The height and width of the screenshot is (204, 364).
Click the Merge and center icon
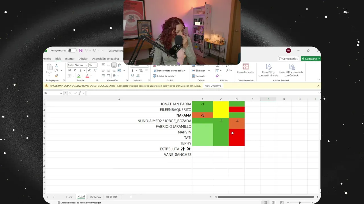[x=119, y=71]
